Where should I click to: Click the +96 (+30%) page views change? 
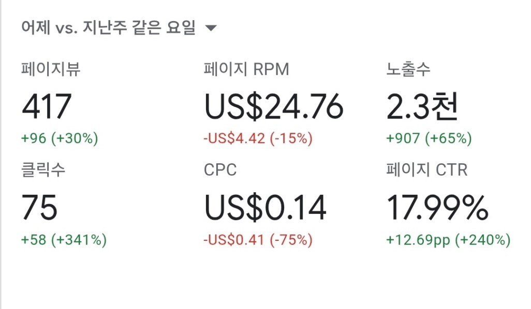point(60,138)
